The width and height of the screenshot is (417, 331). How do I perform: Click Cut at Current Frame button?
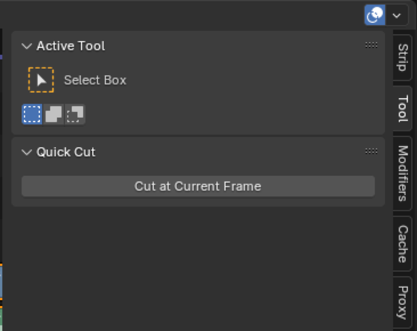pos(198,186)
